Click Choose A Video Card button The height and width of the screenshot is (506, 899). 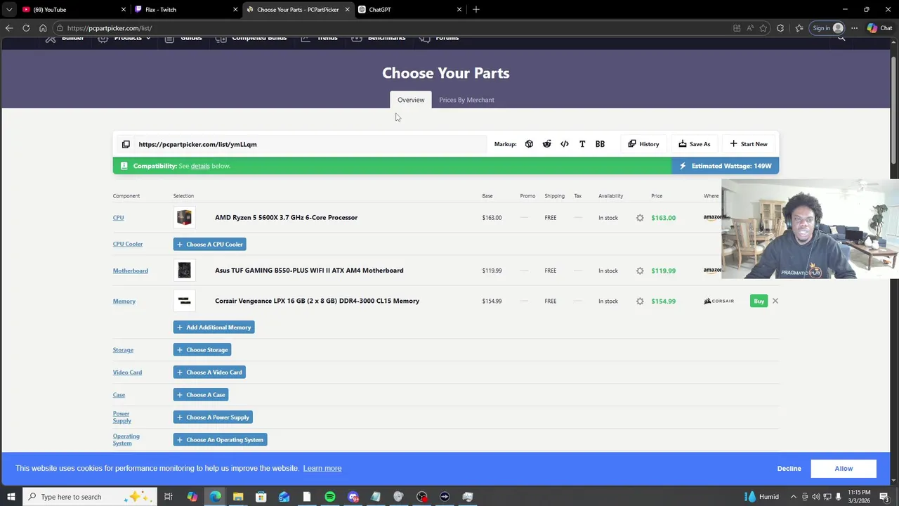click(x=209, y=372)
